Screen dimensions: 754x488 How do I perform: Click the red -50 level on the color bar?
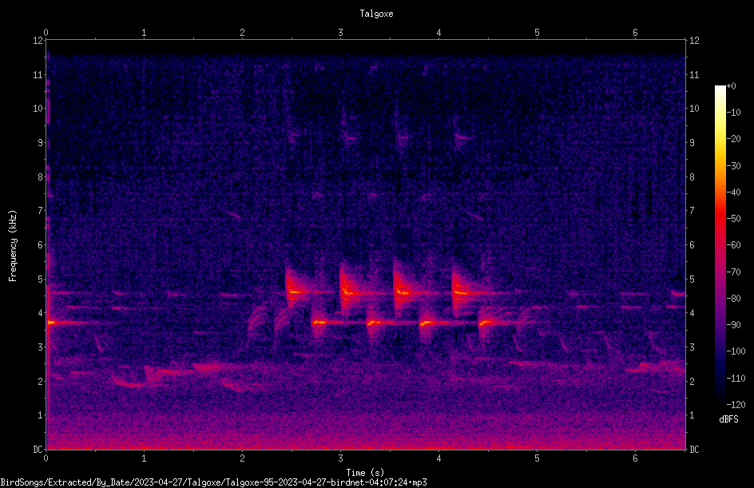(720, 219)
